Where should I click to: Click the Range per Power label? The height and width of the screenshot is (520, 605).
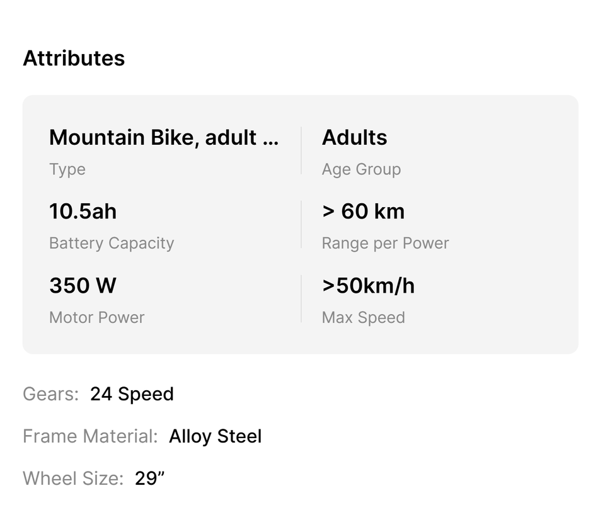coord(385,244)
